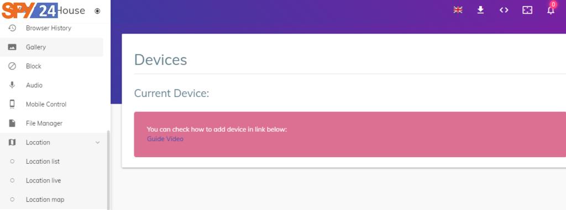
Task: Click the Browser History clock icon
Action: point(12,28)
